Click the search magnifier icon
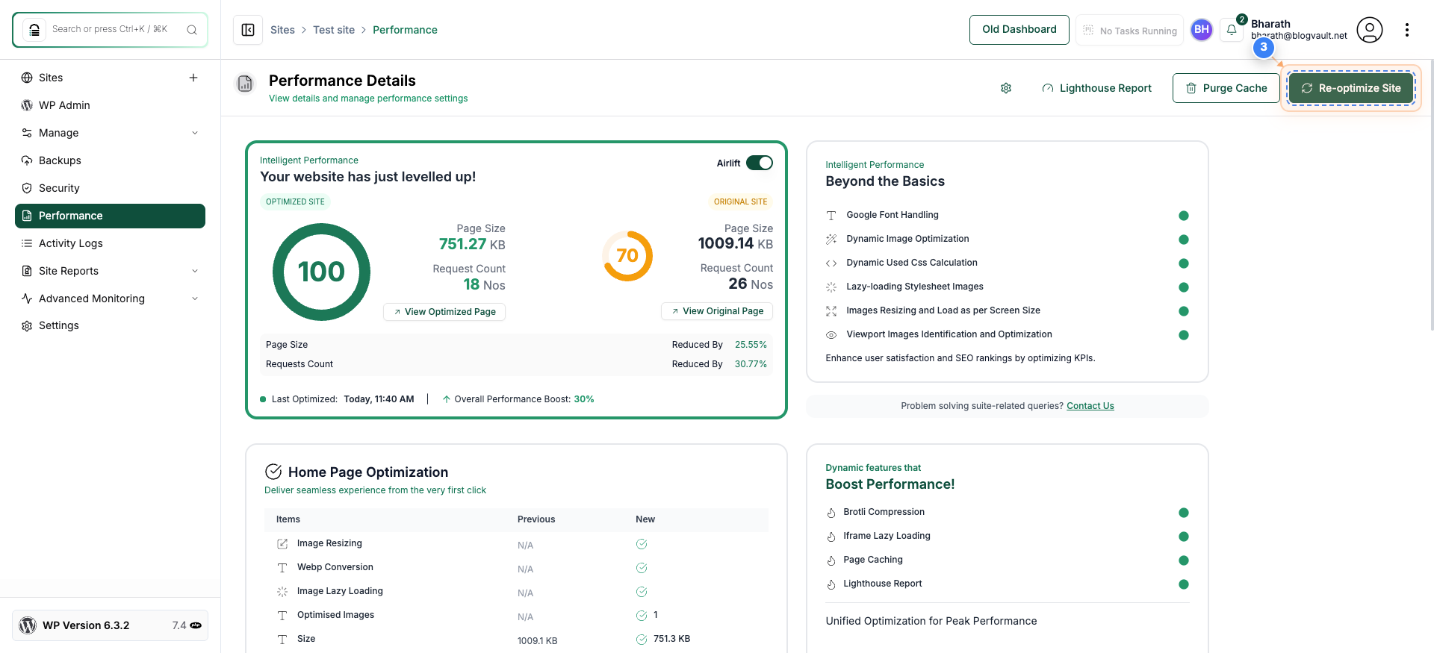The height and width of the screenshot is (653, 1434). coord(192,30)
